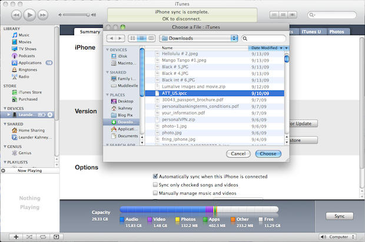Enable sync only checked songs and videos
The image size is (365, 242).
tap(155, 185)
